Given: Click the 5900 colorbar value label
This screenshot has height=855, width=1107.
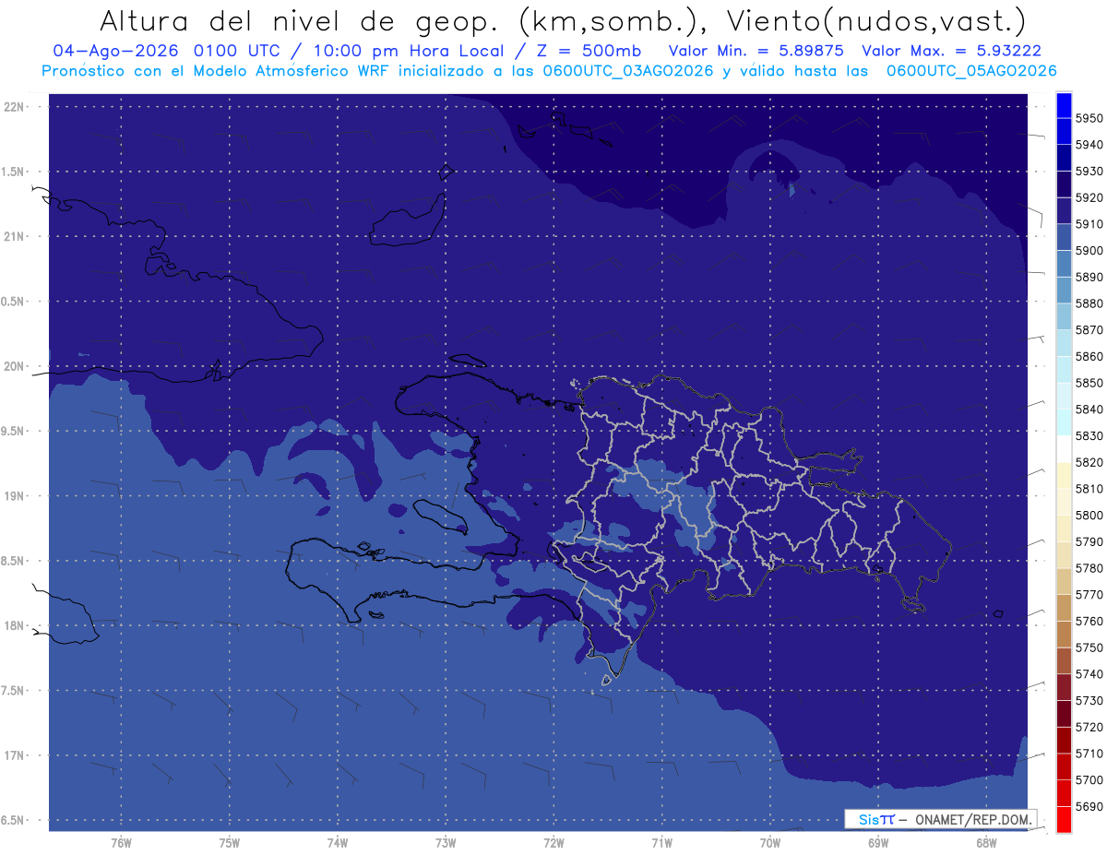Looking at the screenshot, I should click(1089, 250).
